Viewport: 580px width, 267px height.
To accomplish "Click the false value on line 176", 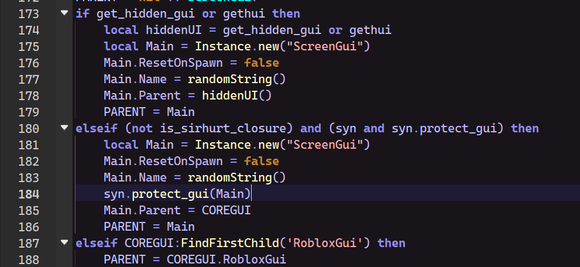I will point(261,62).
